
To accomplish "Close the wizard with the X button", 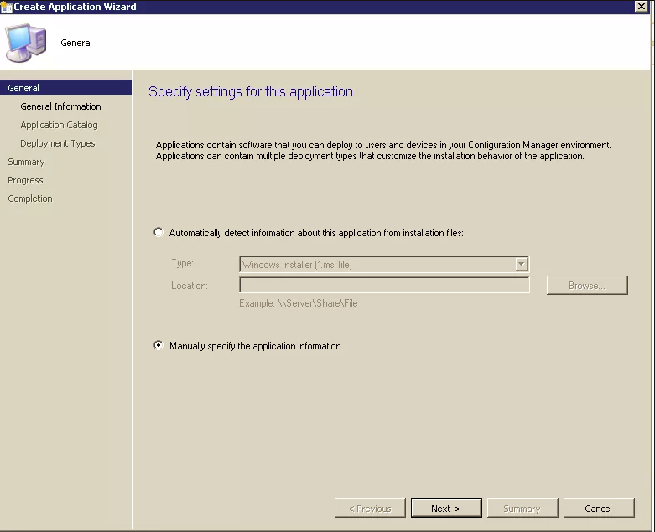I will (641, 6).
